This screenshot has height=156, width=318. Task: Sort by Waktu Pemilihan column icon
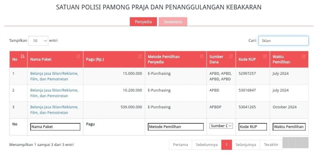303,56
